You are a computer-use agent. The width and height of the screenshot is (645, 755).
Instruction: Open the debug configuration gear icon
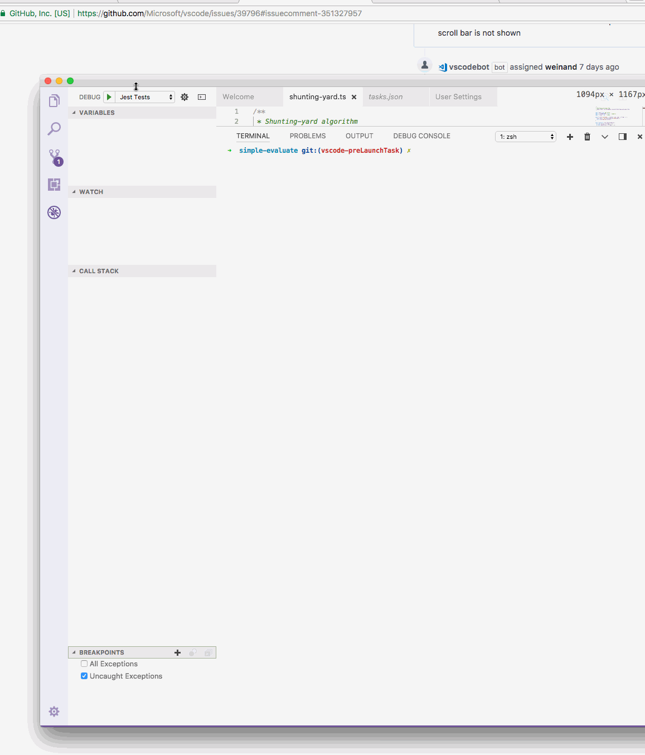(x=185, y=96)
